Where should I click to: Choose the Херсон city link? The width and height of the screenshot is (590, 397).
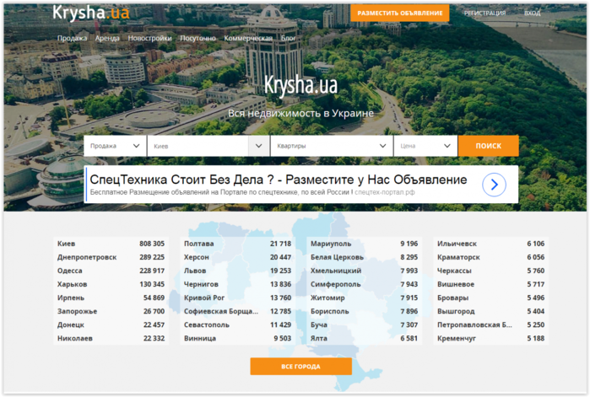pyautogui.click(x=197, y=257)
